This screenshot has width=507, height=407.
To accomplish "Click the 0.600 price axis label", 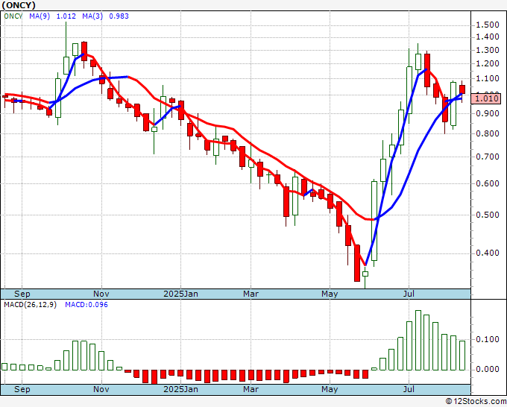I will click(x=488, y=183).
